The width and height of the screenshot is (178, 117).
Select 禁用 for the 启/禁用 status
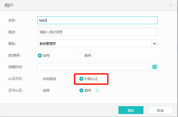(81, 55)
